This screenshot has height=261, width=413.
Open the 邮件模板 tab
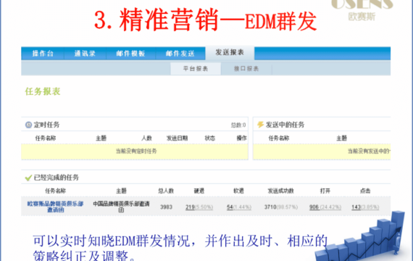(130, 54)
